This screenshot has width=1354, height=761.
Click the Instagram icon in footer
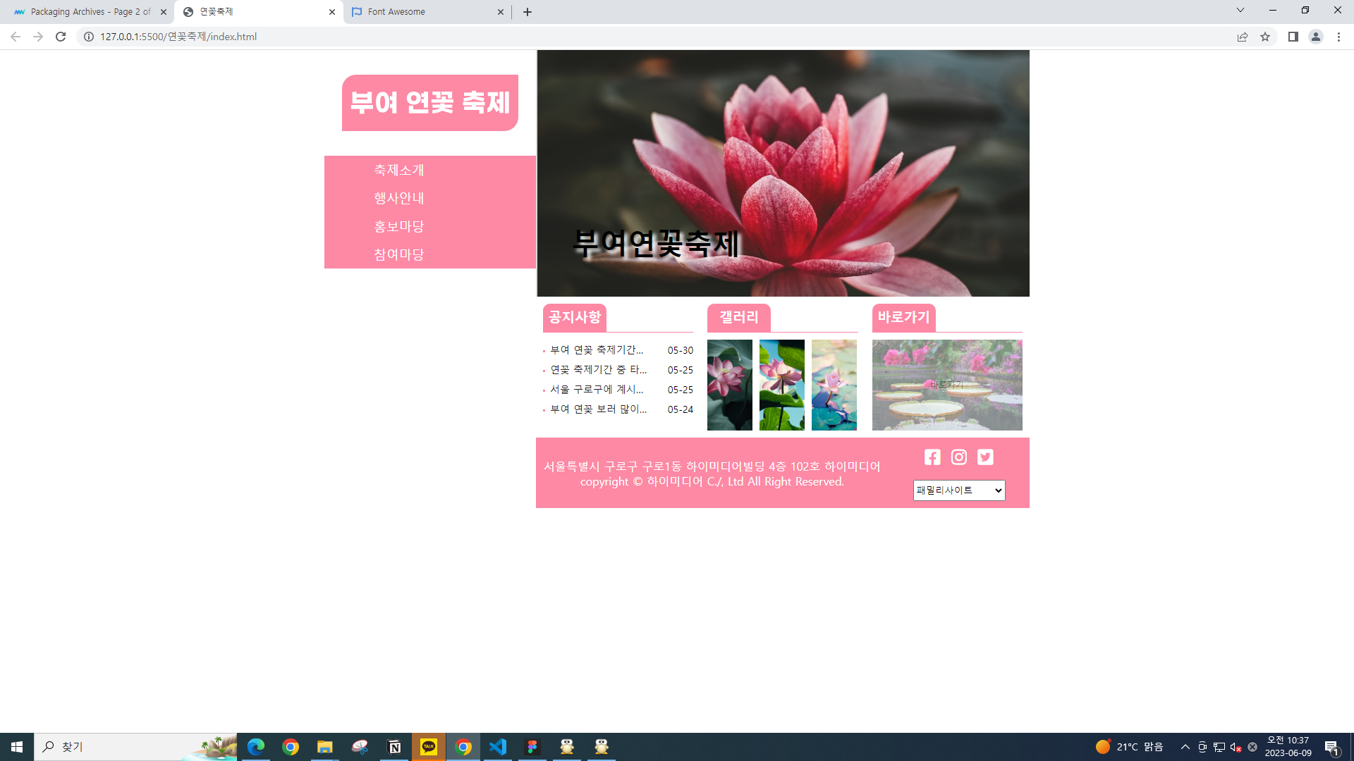coord(959,457)
